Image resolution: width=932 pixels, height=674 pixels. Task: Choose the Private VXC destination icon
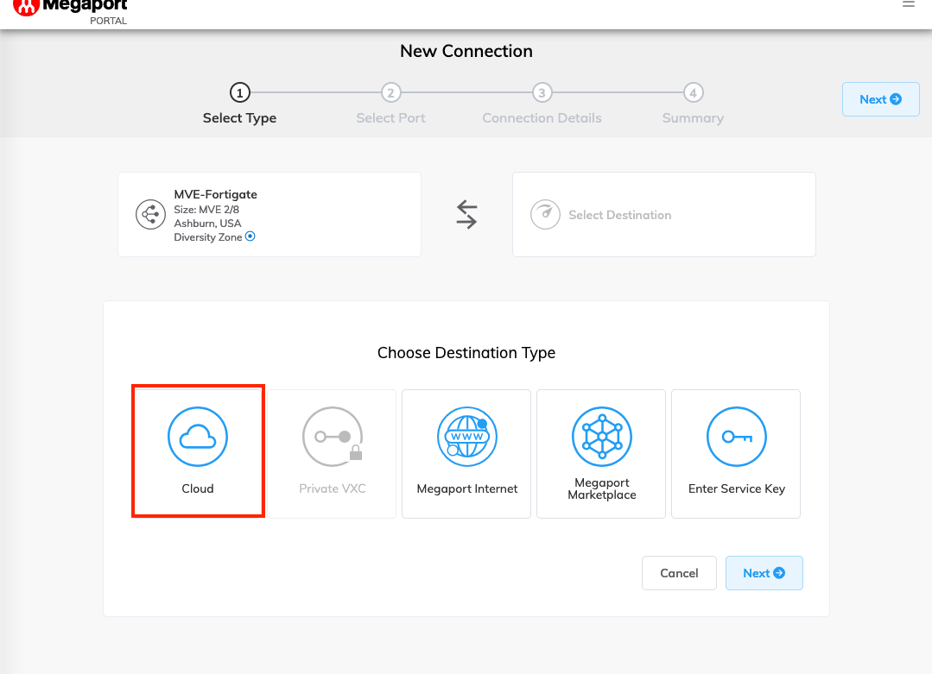click(x=333, y=437)
